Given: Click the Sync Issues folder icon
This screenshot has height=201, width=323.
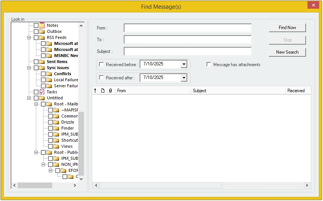Looking at the screenshot, I should [x=42, y=68].
